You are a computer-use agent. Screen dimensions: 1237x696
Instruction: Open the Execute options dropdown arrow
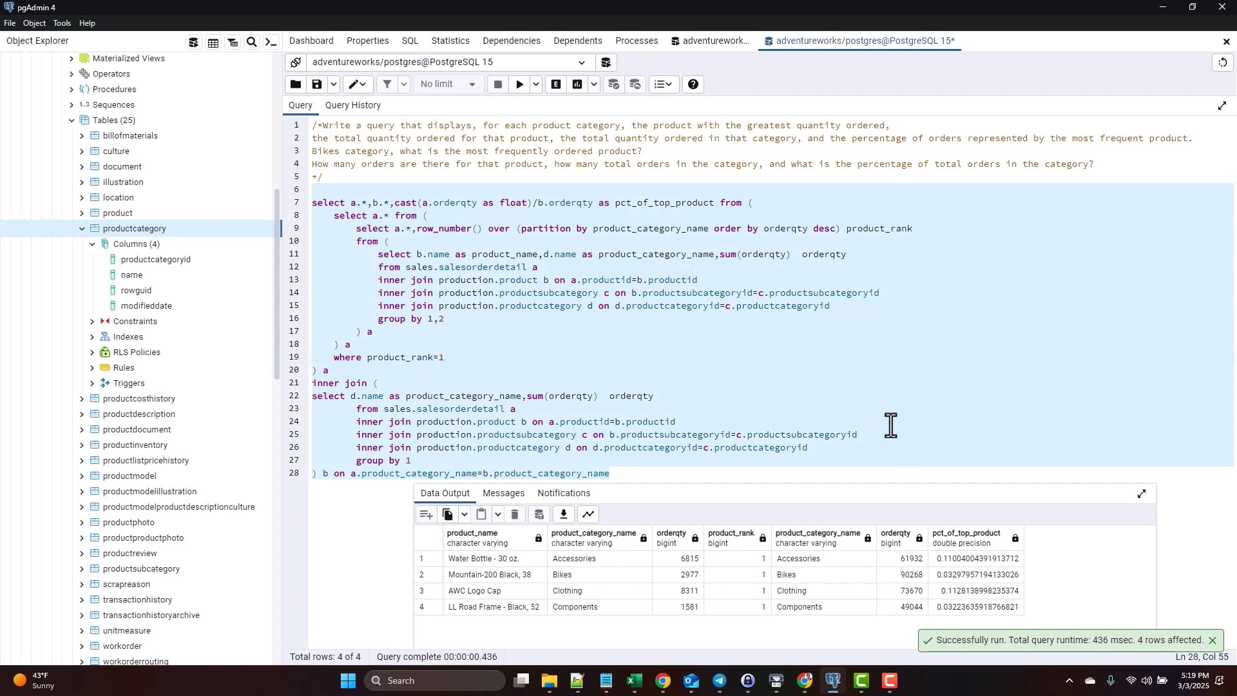[536, 84]
